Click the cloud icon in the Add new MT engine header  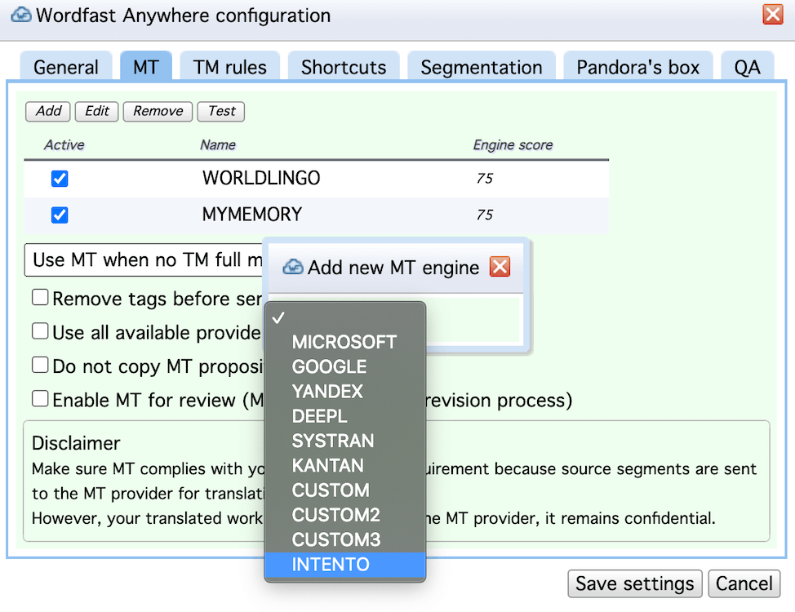[x=293, y=267]
